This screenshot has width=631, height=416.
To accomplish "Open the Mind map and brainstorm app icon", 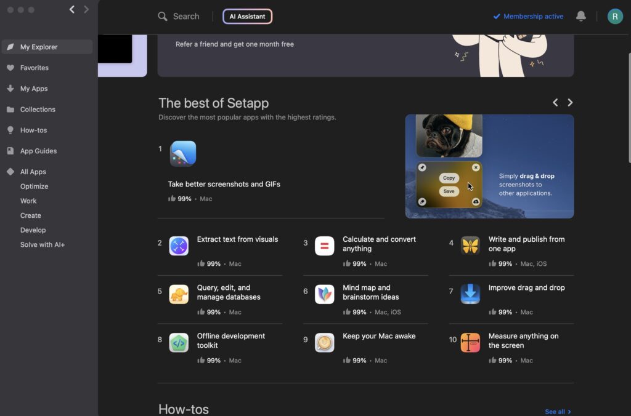I will click(324, 295).
